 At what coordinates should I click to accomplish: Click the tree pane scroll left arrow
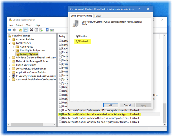[9, 125]
